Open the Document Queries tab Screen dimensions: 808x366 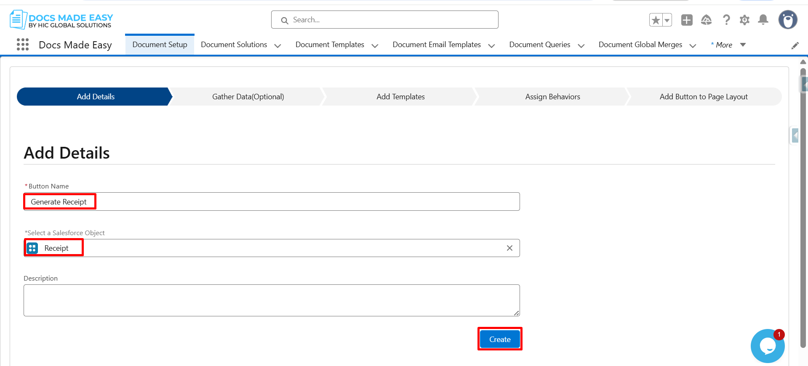point(539,45)
